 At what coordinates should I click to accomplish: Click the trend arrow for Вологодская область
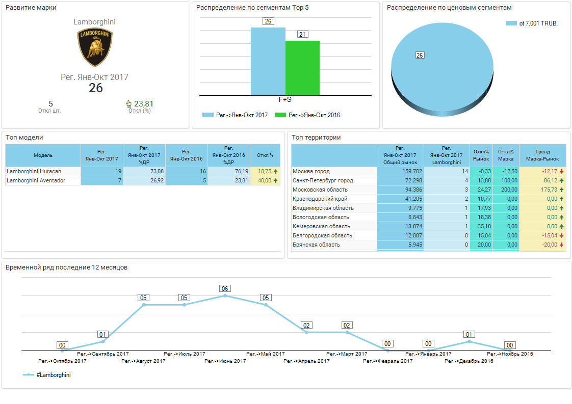(561, 218)
